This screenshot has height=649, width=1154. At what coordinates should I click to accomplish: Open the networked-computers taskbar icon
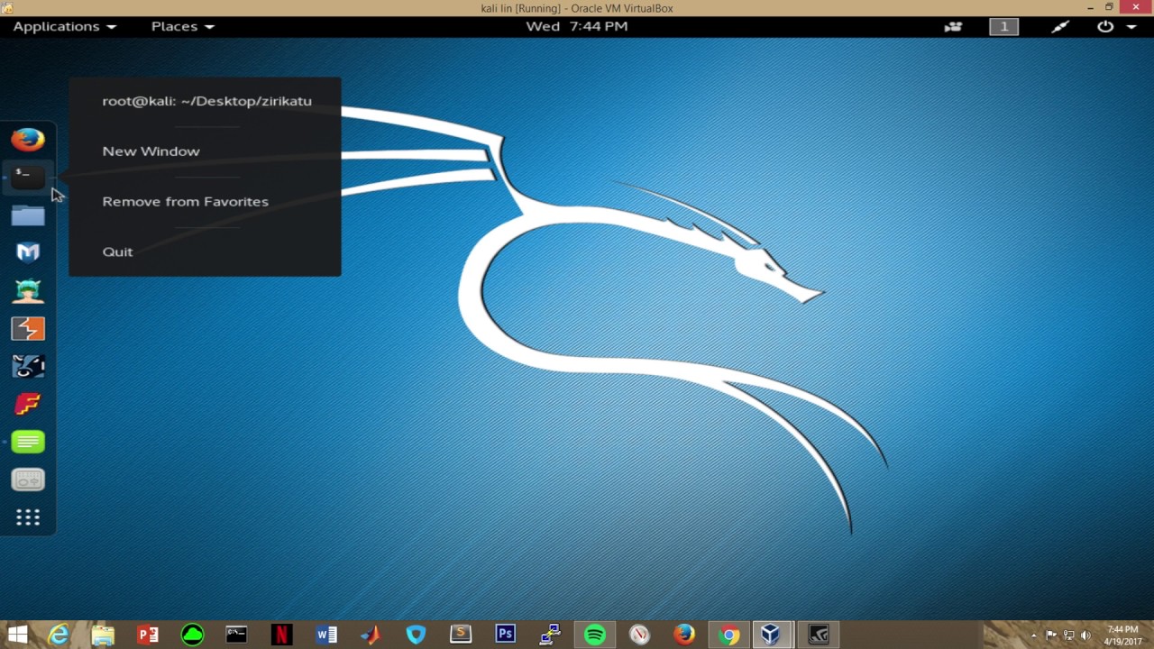pos(550,635)
